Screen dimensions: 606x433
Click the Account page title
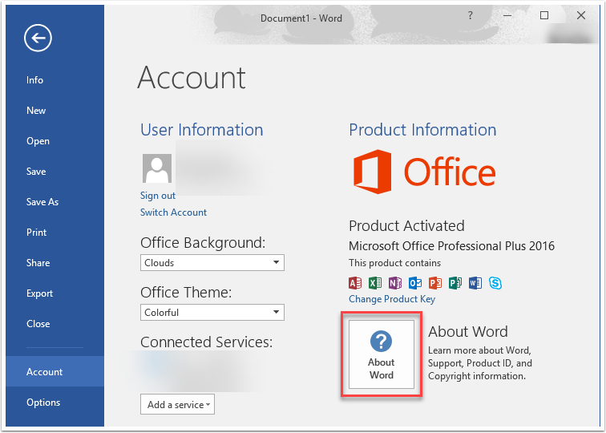192,78
